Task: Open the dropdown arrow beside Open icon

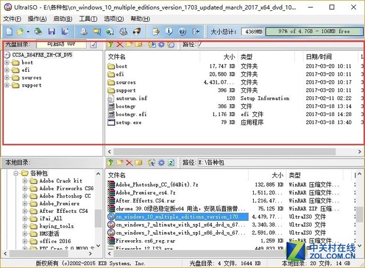Action: point(28,32)
